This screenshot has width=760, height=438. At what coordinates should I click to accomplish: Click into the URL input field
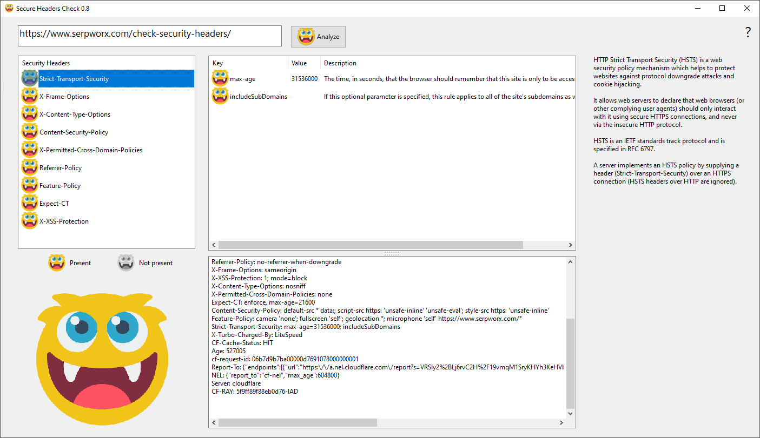149,36
